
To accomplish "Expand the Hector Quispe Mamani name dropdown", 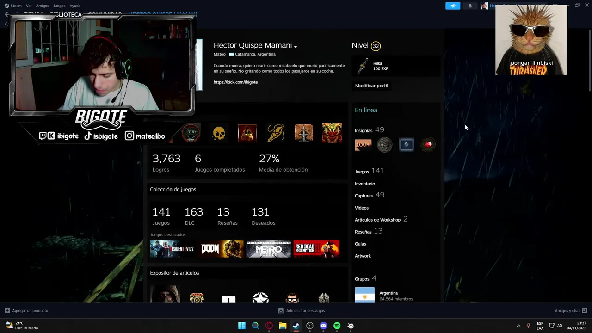I will [295, 46].
